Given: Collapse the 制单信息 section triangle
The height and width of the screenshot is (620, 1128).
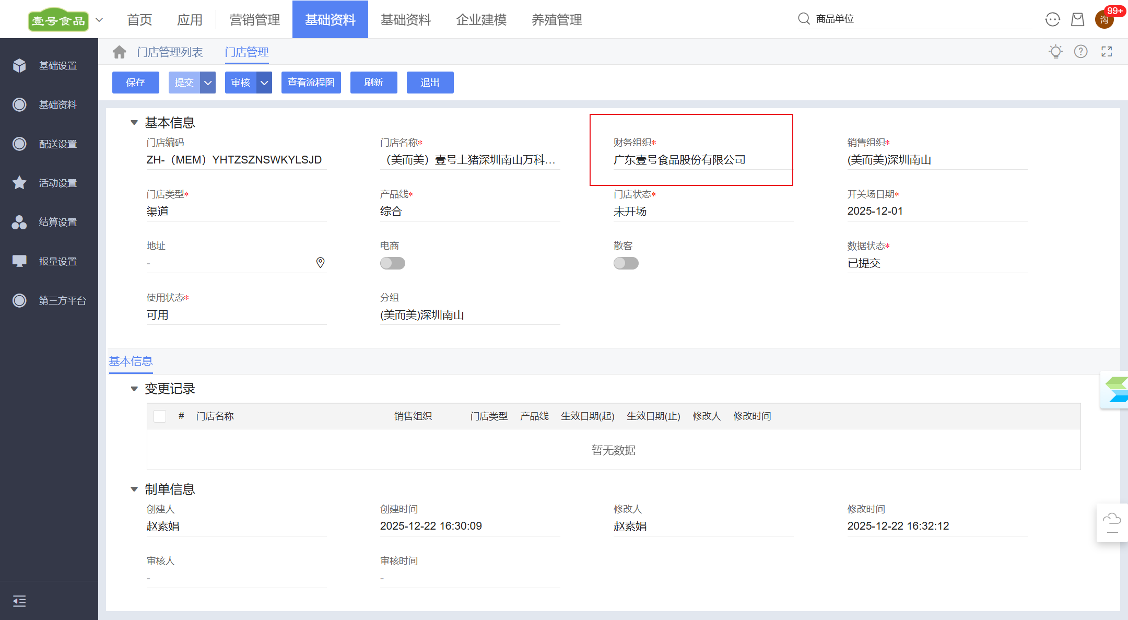Looking at the screenshot, I should (134, 489).
